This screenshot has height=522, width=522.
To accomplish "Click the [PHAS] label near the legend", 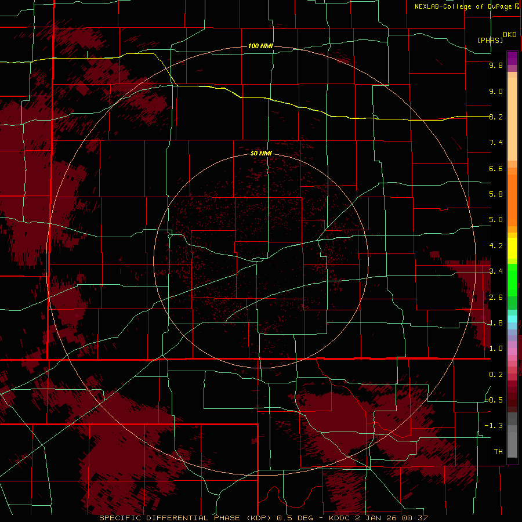I will 490,40.
